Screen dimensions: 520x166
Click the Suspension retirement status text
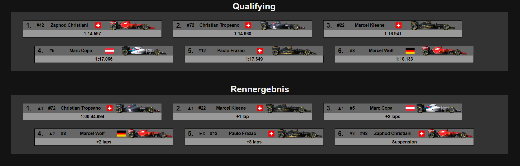pos(404,142)
